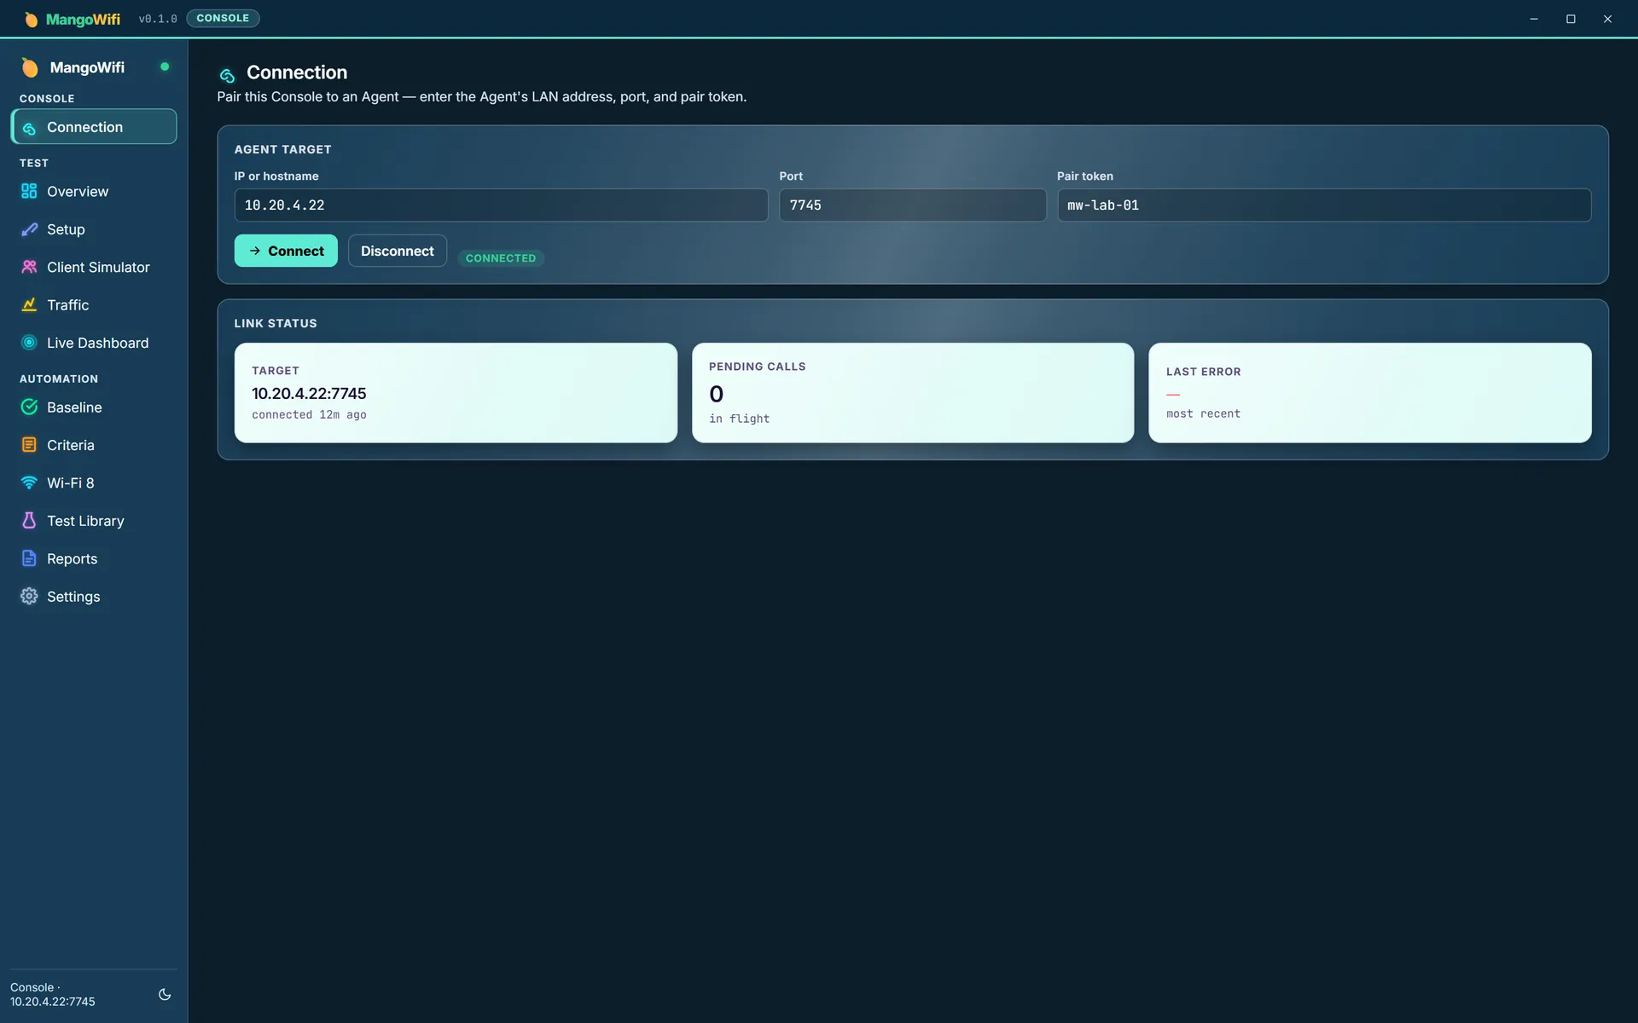
Task: Click the Criteria list icon
Action: pos(29,445)
